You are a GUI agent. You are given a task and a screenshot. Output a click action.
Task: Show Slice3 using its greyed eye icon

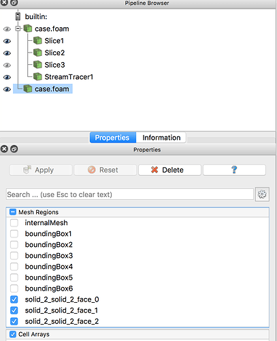[7, 65]
